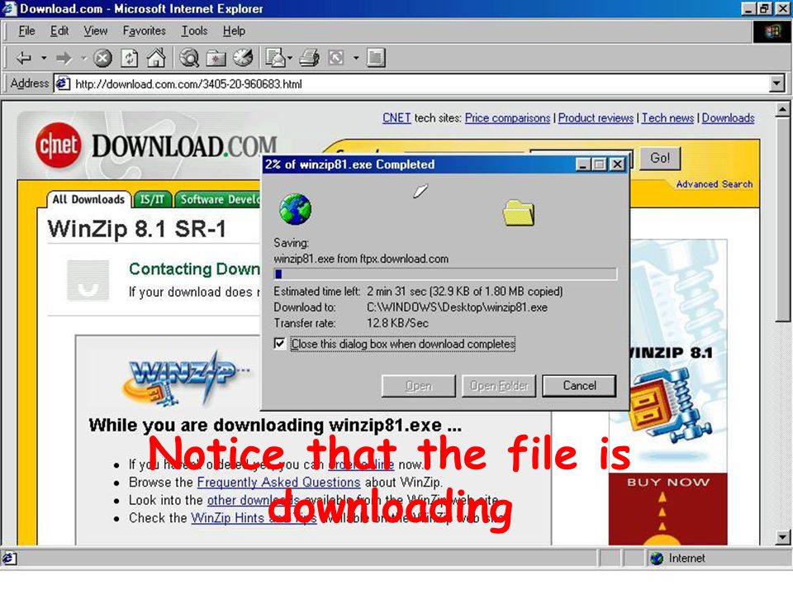The image size is (793, 595).
Task: Click the CNET red logo
Action: tap(58, 145)
